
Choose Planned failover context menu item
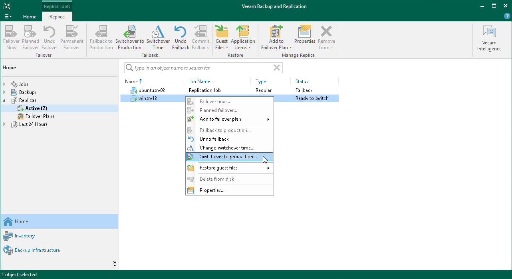click(x=230, y=110)
